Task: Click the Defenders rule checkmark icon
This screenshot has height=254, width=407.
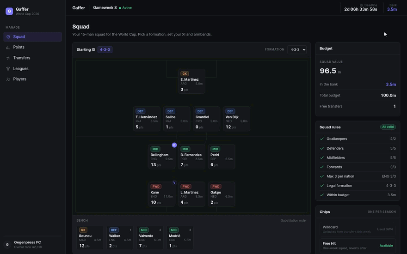Action: [x=322, y=149]
